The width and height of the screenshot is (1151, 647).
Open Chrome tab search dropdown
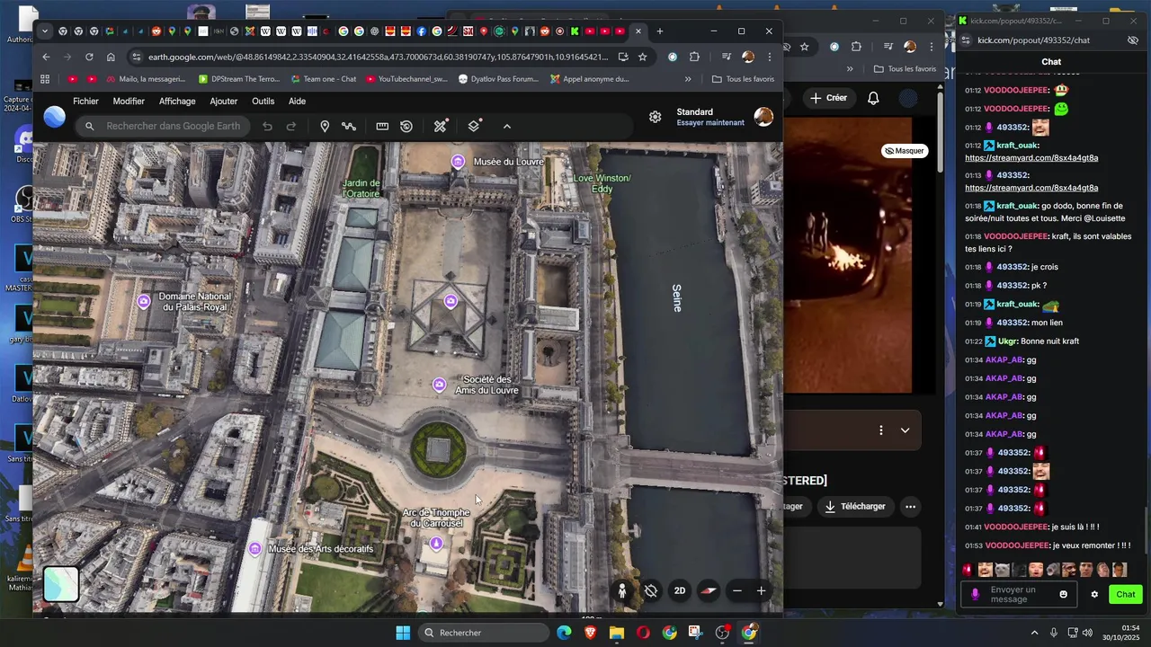45,31
